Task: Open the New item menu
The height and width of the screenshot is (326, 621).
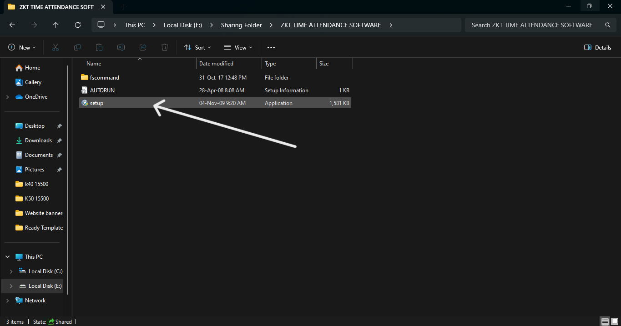Action: coord(22,47)
